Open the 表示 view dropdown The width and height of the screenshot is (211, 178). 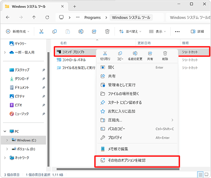[x=157, y=32]
